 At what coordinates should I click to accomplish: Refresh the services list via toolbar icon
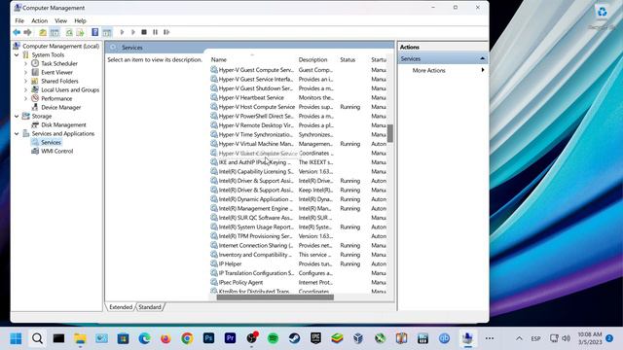69,32
